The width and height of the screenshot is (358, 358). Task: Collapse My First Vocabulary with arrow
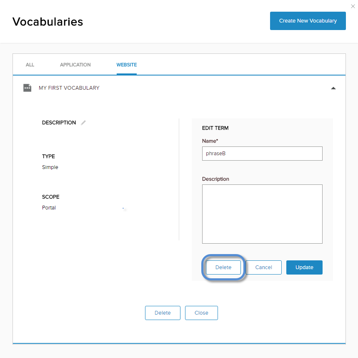tap(333, 88)
